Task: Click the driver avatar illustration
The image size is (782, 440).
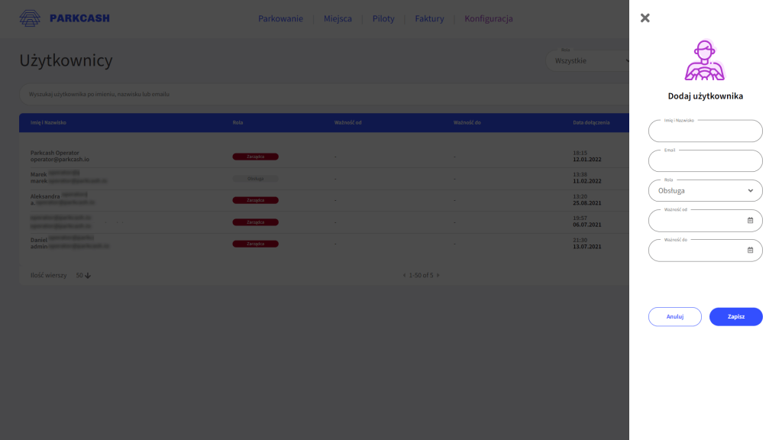Action: [x=704, y=61]
